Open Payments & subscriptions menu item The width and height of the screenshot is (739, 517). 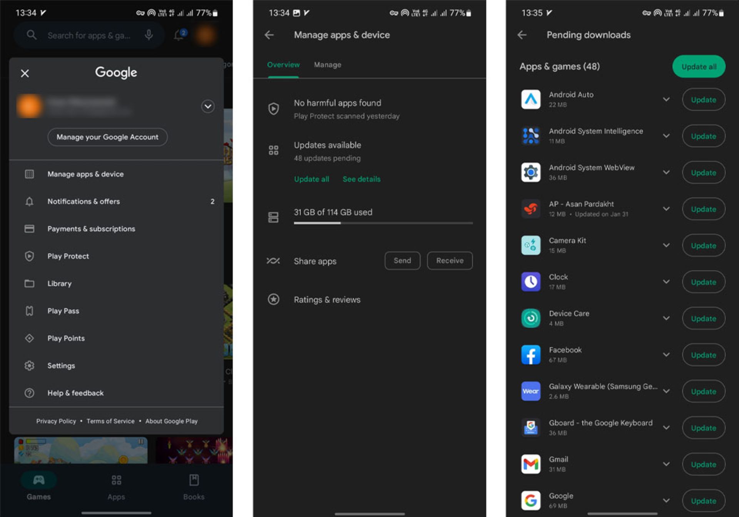116,229
